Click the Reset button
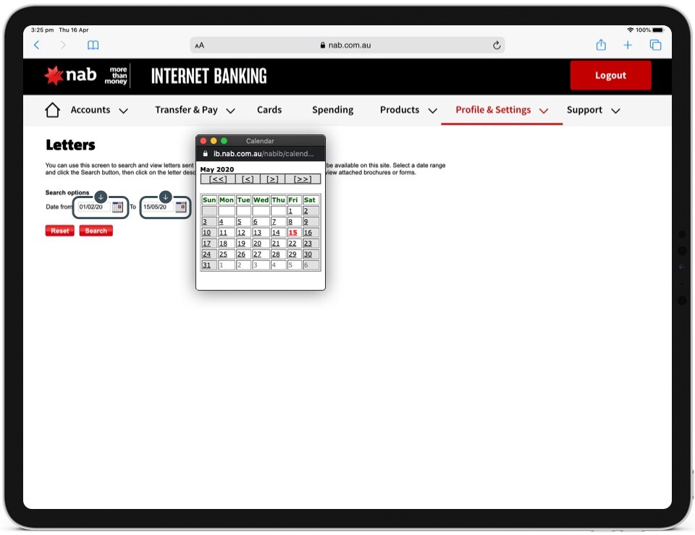 coord(59,231)
